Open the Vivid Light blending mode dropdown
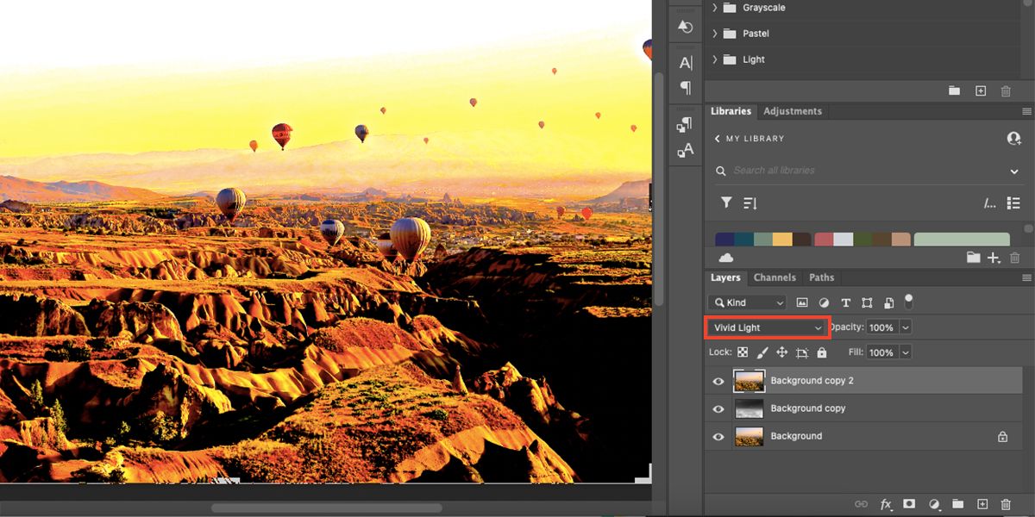The width and height of the screenshot is (1035, 517). click(766, 327)
